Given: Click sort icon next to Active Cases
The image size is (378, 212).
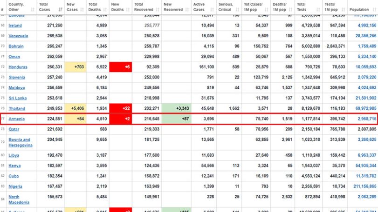Looking at the screenshot, I should (x=212, y=10).
